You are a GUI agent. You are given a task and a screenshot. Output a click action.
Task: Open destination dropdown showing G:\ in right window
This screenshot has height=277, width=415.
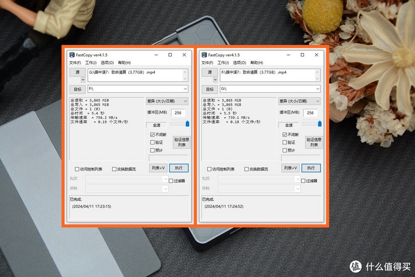pyautogui.click(x=270, y=89)
